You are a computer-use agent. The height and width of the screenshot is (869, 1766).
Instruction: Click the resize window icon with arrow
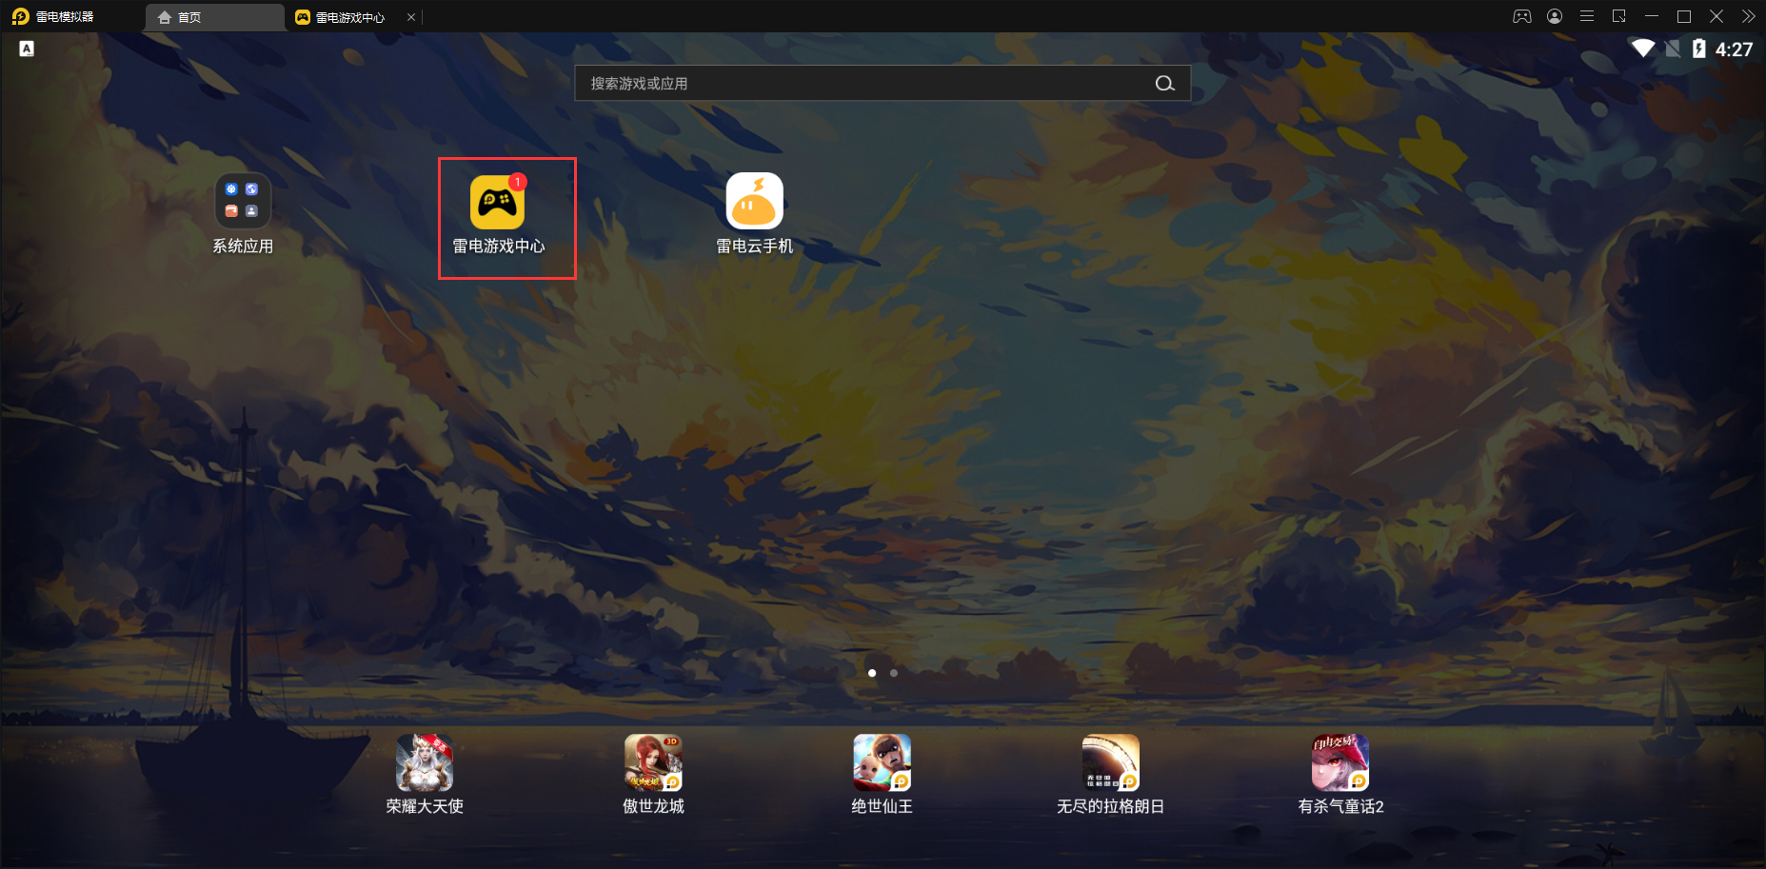coord(1619,16)
